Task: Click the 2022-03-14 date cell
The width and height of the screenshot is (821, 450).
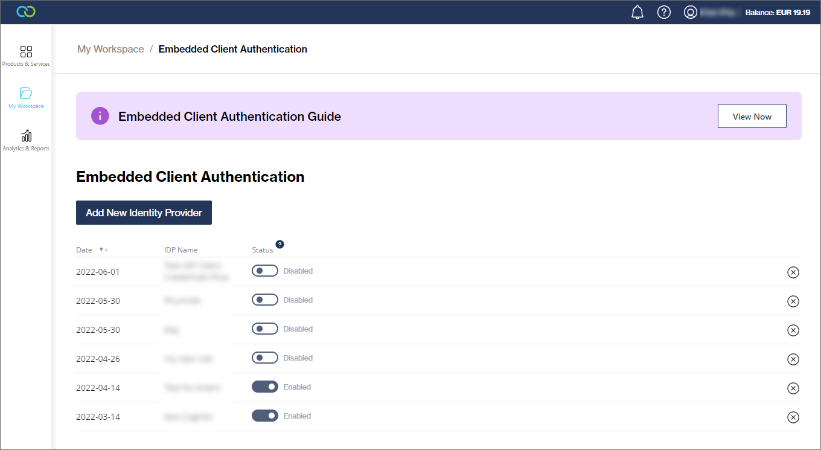Action: (98, 417)
